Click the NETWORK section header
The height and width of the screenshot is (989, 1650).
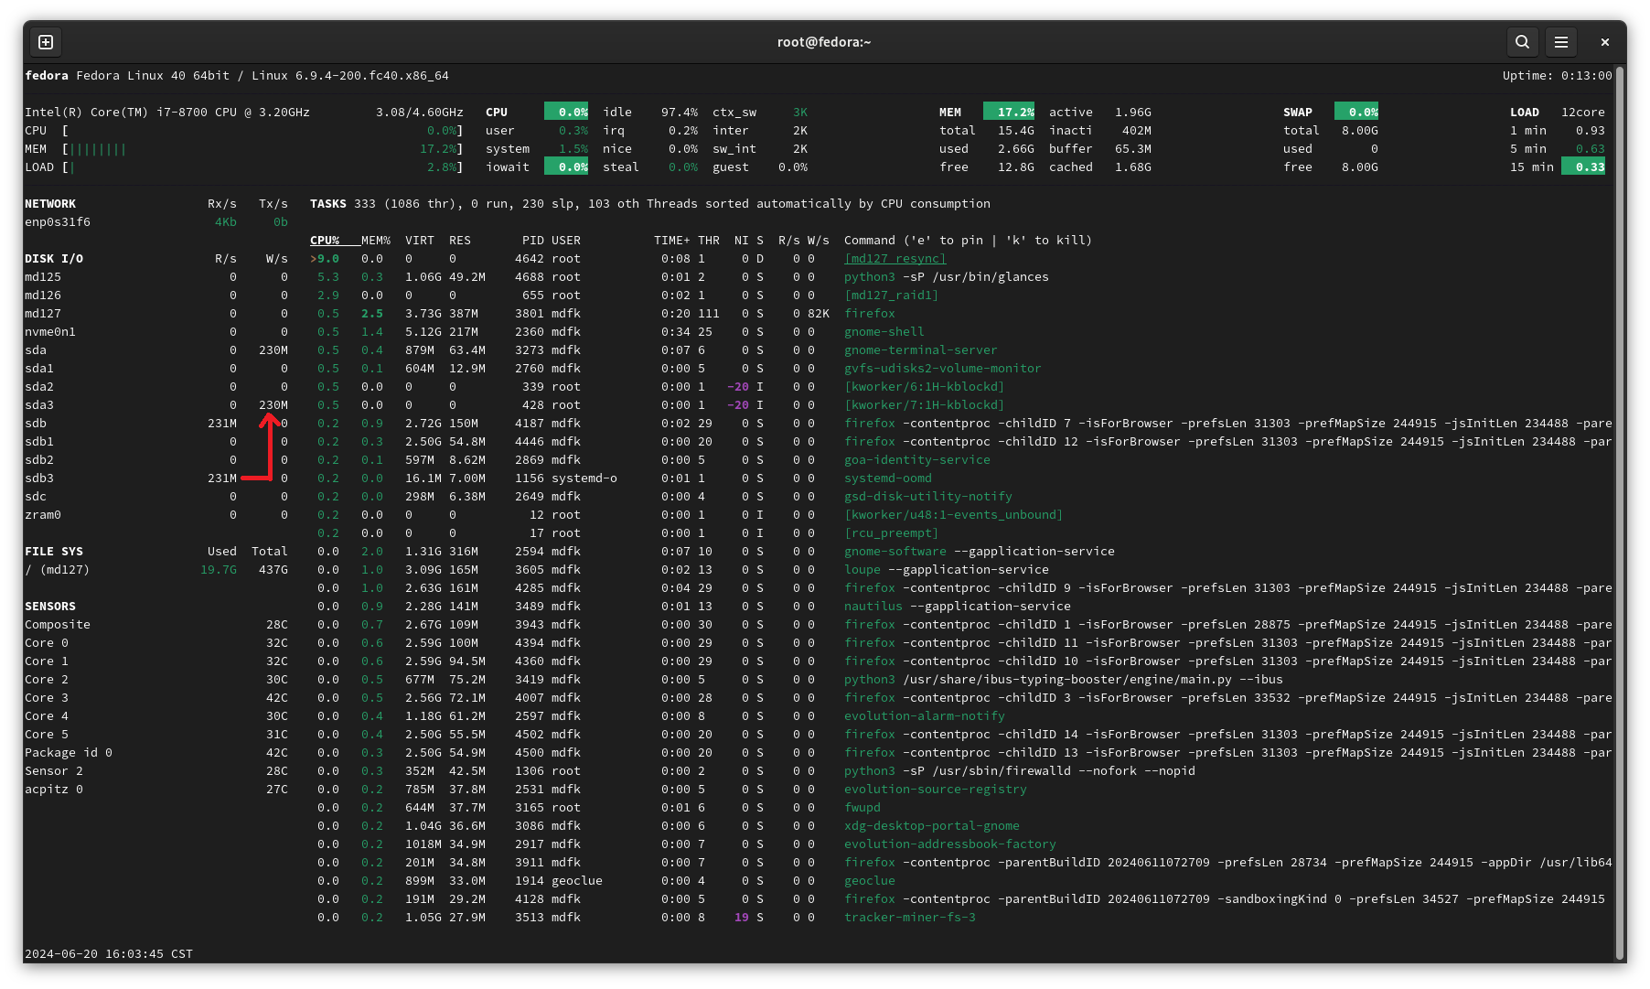50,204
